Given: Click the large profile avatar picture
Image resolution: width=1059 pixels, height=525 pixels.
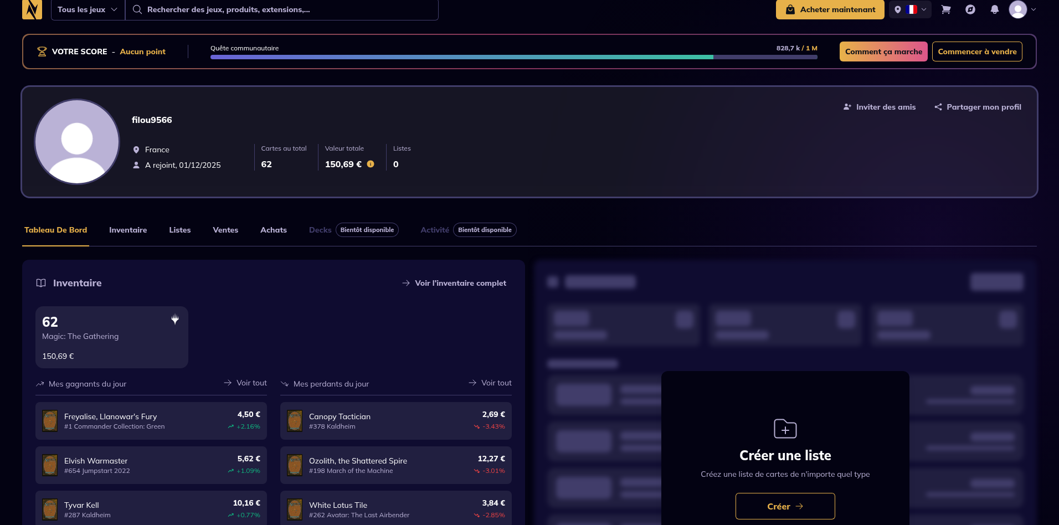Looking at the screenshot, I should click(x=77, y=142).
